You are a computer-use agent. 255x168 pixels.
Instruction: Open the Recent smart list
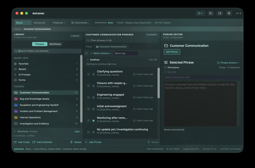click(46, 69)
